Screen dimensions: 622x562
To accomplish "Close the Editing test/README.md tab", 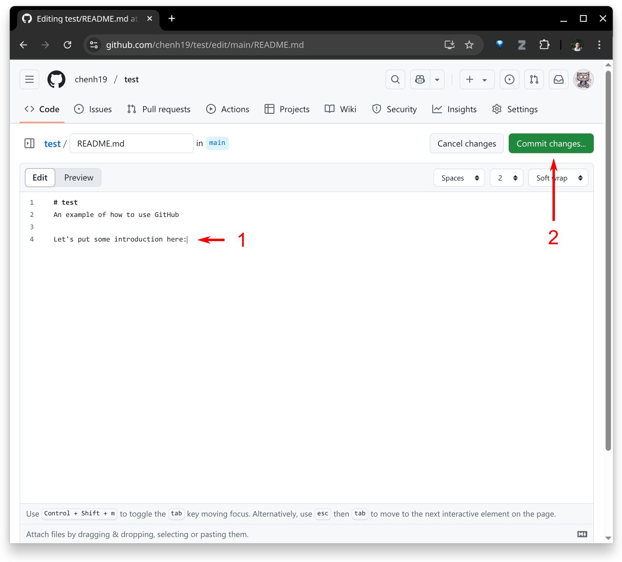I will tap(150, 18).
